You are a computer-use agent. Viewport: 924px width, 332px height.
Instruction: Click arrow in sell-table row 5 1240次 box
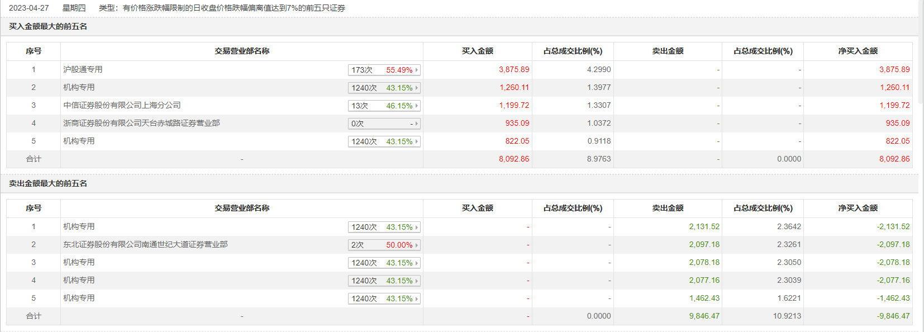417,298
